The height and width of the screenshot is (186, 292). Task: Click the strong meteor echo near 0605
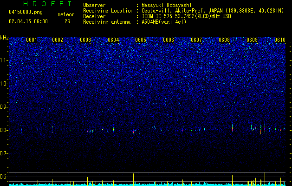tap(133, 131)
